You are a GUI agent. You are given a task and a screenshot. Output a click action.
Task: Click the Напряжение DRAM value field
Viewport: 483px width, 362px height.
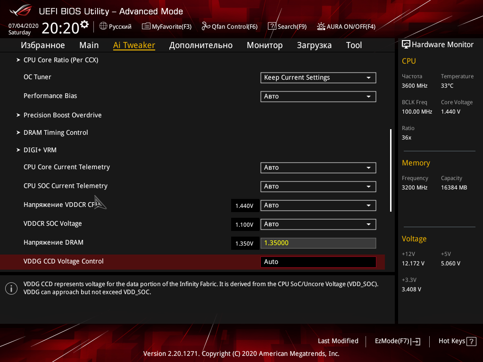coord(318,243)
